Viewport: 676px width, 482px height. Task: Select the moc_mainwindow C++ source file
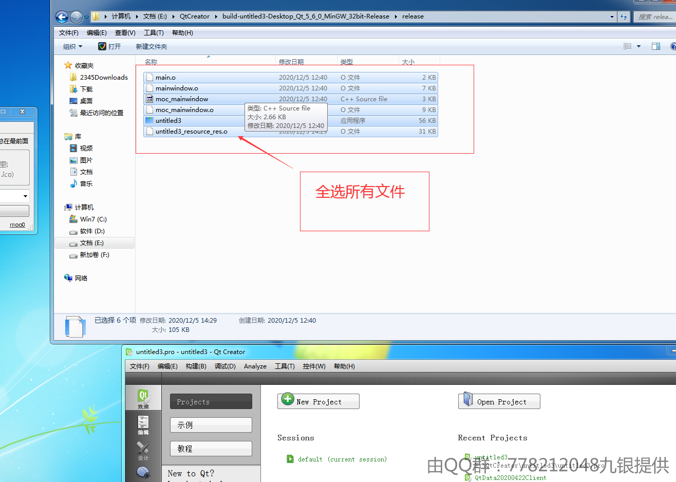(x=291, y=99)
